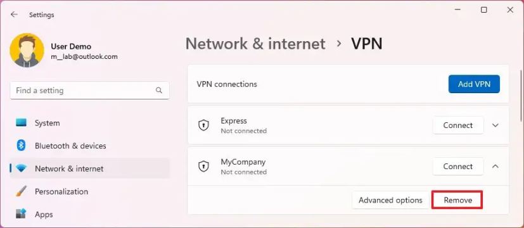Go to Network & internet breadcrumb
This screenshot has width=524, height=228.
(255, 44)
